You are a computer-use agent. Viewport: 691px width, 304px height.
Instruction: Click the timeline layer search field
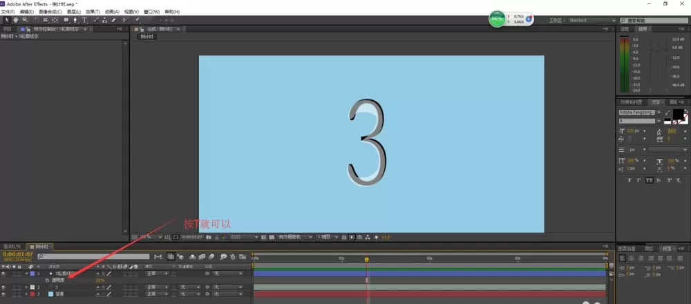[93, 256]
